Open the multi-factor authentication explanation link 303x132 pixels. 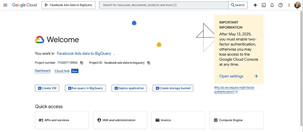pyautogui.click(x=234, y=90)
